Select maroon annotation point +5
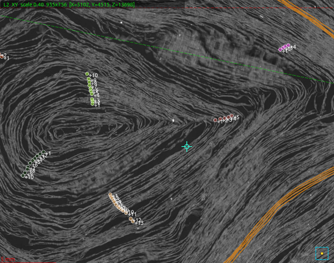Image resolution: width=334 pixels, height=263 pixels. point(232,116)
